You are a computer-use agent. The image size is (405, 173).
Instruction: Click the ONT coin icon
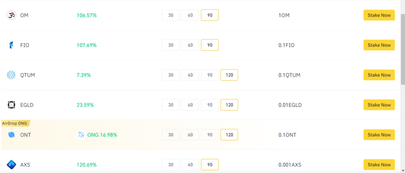pyautogui.click(x=11, y=135)
